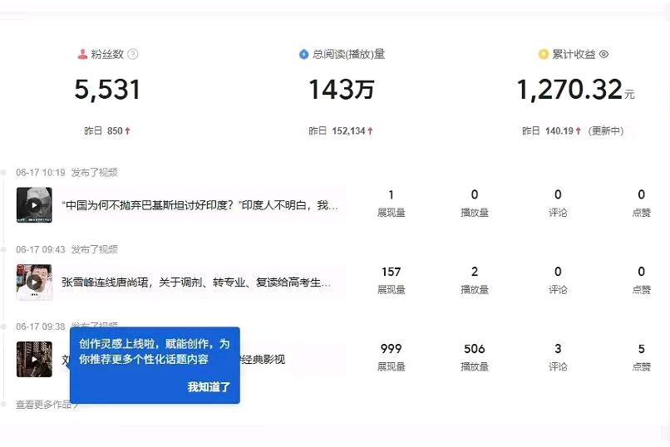Click the 3 评论 stat
Image resolution: width=670 pixels, height=447 pixels.
558,357
